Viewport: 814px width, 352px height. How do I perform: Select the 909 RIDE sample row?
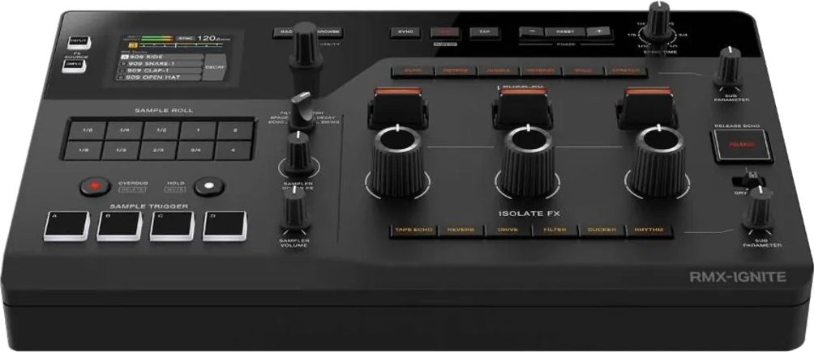(161, 57)
